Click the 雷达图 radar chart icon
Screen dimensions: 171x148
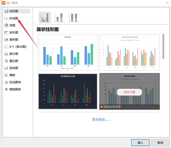6,61
